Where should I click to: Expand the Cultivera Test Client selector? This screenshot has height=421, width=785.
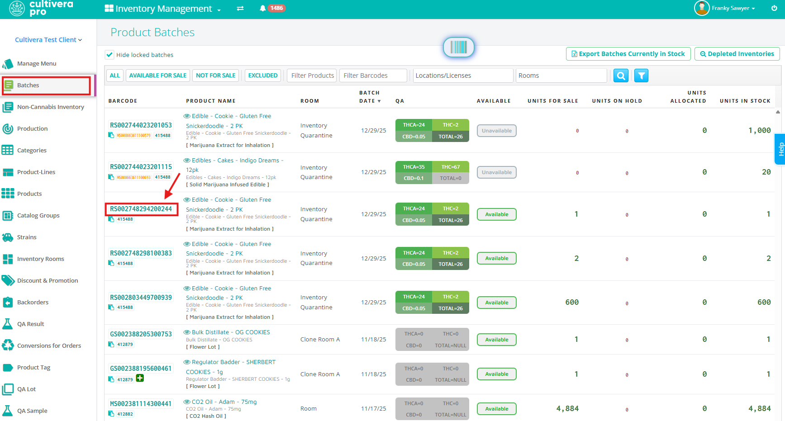(x=48, y=40)
